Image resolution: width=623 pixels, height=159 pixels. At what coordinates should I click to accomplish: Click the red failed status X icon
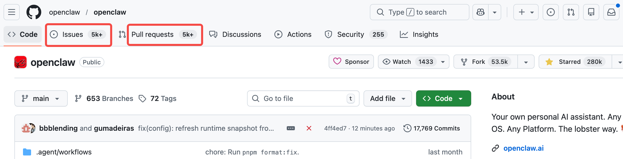tap(309, 128)
